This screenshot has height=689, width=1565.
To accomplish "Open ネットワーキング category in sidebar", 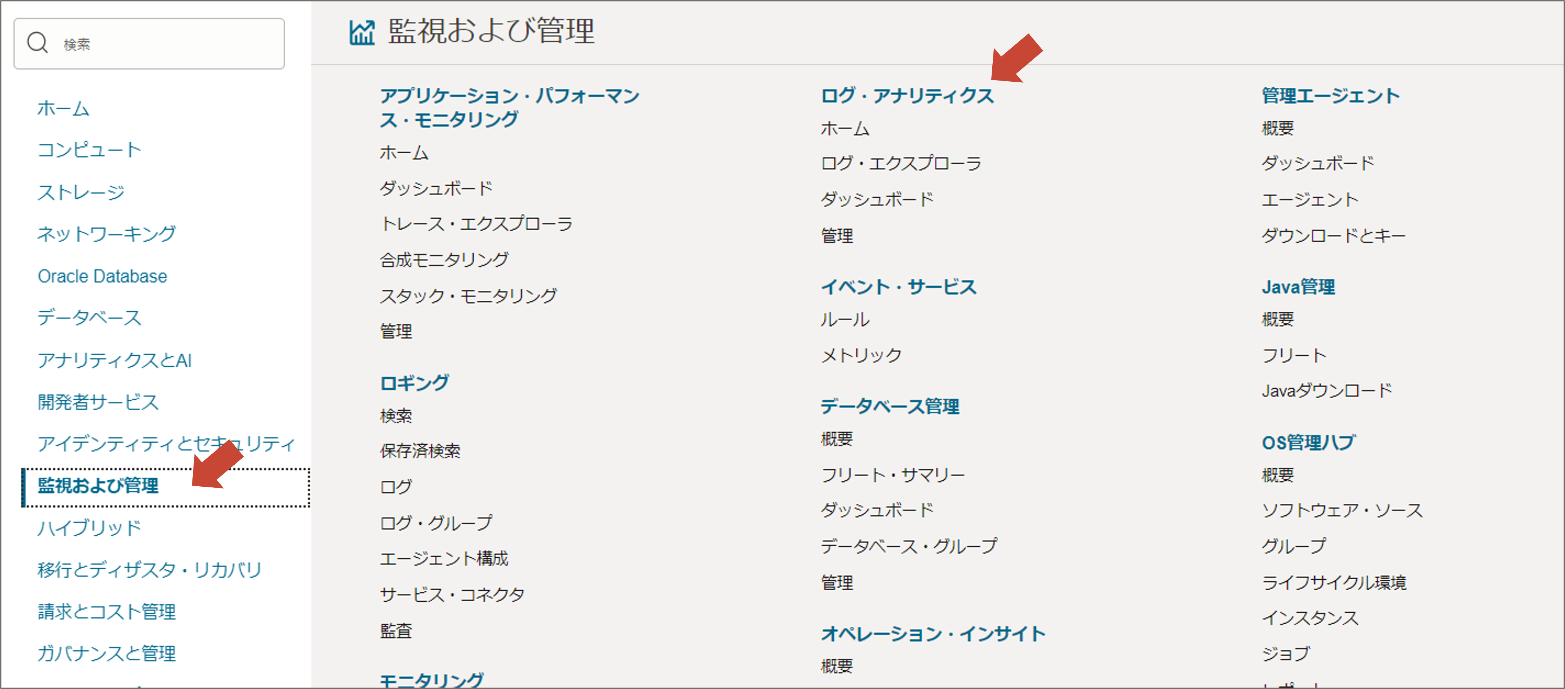I will coord(106,234).
